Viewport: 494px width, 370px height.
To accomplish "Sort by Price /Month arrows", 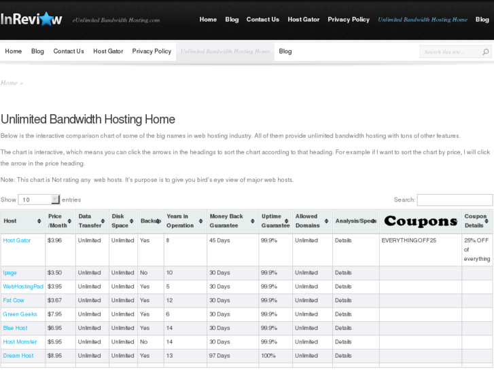I will pos(69,221).
